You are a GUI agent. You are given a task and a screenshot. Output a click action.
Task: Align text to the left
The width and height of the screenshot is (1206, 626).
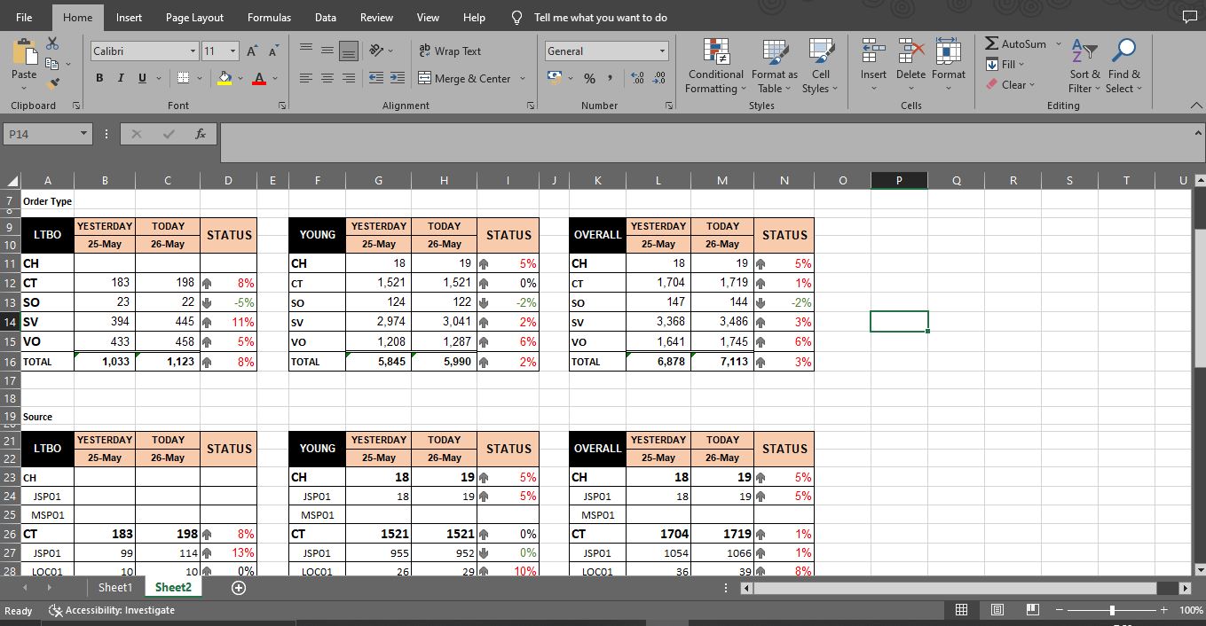pos(305,78)
